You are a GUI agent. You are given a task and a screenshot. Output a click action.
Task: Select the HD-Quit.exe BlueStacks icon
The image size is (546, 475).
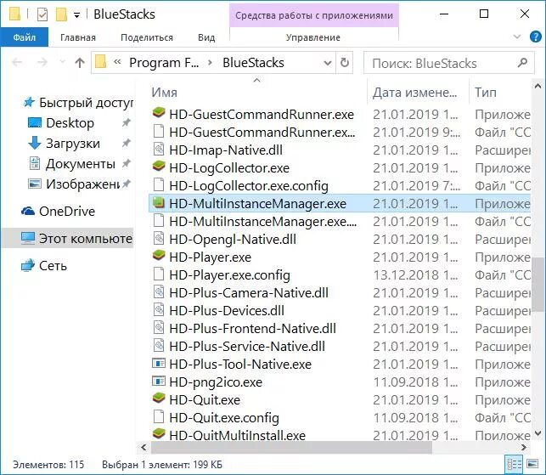tap(159, 399)
